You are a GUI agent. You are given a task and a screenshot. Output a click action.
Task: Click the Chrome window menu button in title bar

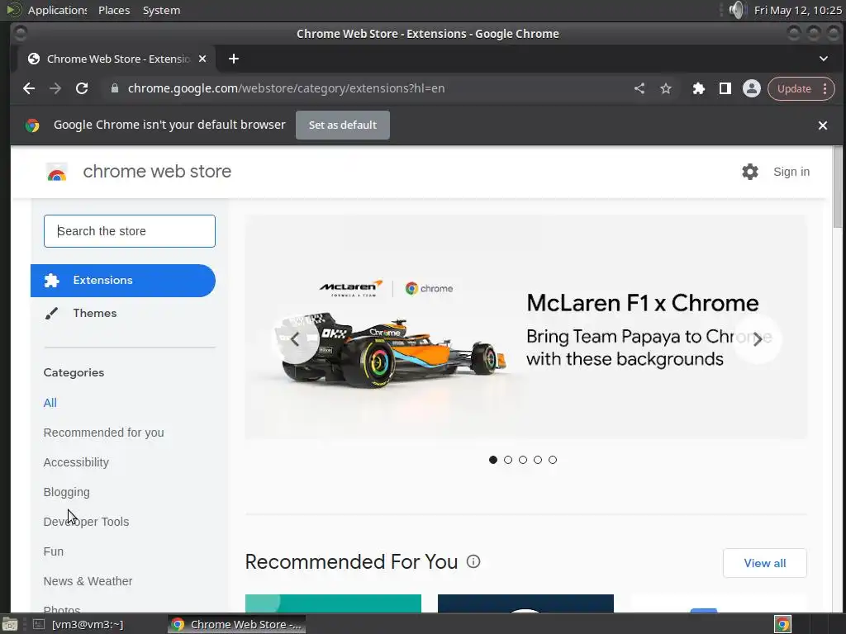coord(20,33)
